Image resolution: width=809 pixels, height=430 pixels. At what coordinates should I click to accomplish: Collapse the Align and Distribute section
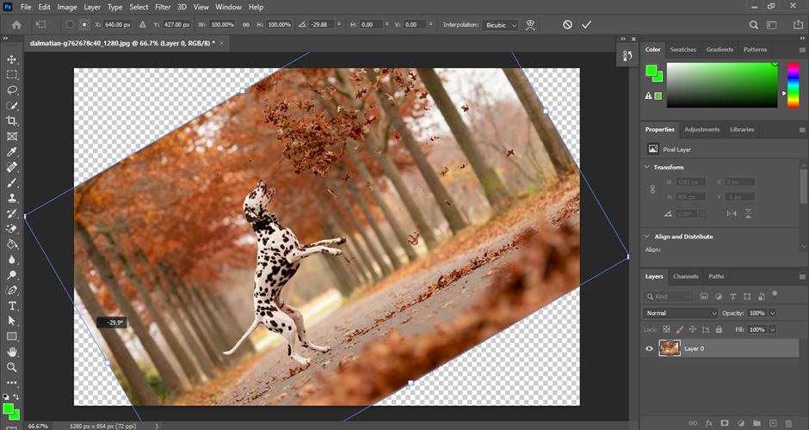coord(647,236)
